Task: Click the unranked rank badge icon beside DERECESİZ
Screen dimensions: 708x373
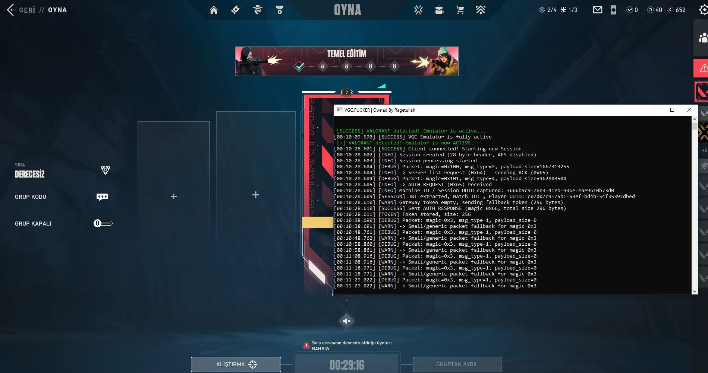Action: [x=106, y=170]
